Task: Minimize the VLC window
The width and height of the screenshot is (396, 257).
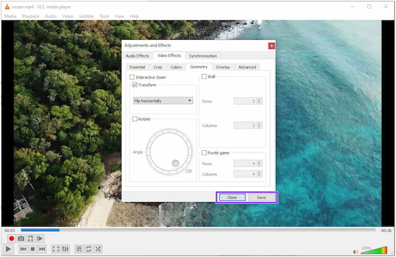Action: 353,7
